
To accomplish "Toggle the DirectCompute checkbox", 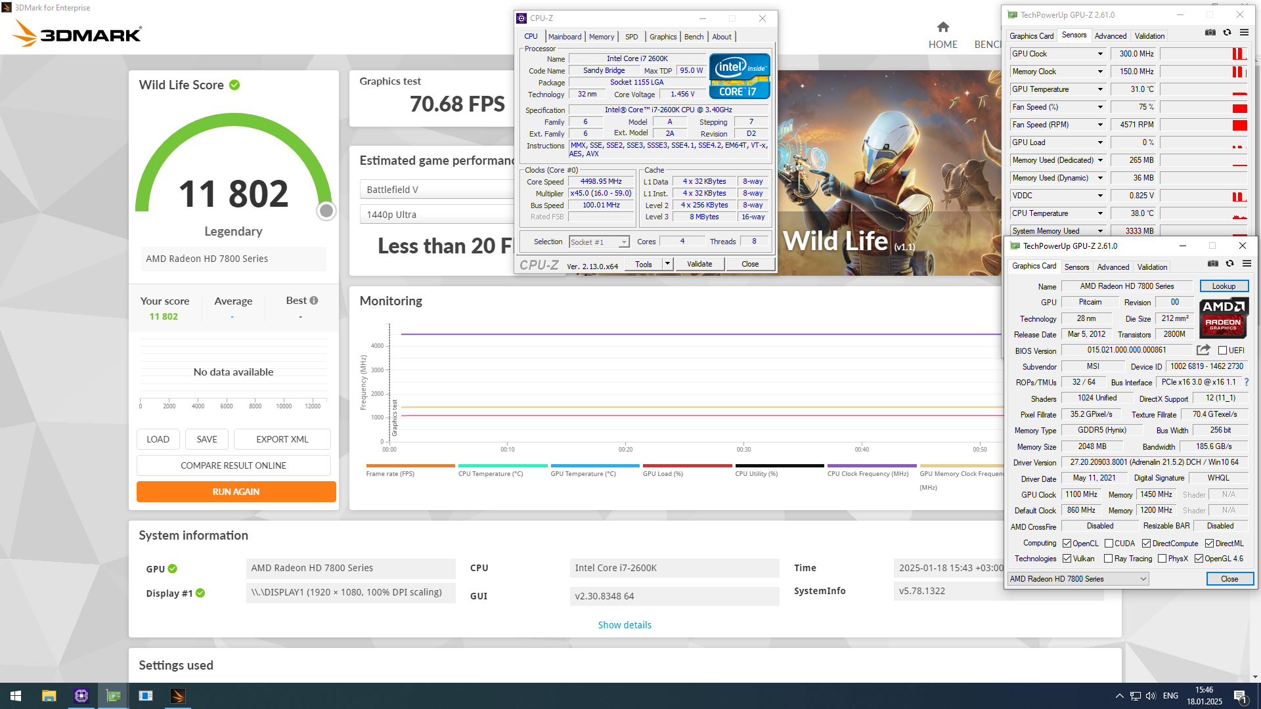I will (x=1146, y=544).
